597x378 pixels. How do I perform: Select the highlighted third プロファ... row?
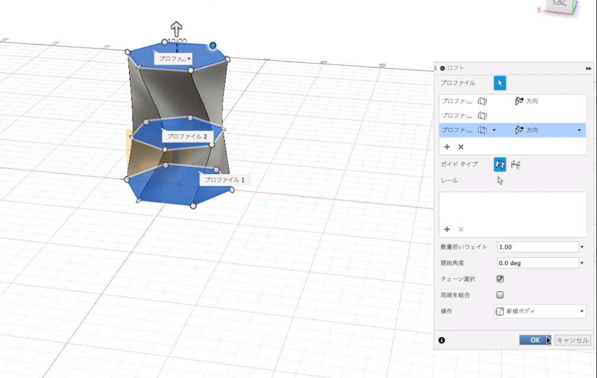pyautogui.click(x=512, y=130)
